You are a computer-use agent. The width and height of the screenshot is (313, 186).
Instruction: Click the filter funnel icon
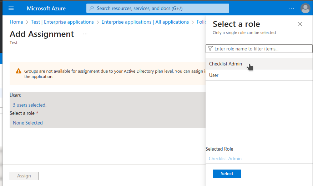point(210,49)
